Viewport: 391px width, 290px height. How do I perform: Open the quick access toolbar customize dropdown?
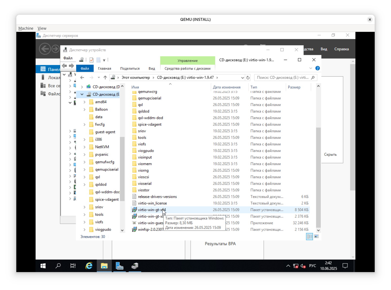104,60
